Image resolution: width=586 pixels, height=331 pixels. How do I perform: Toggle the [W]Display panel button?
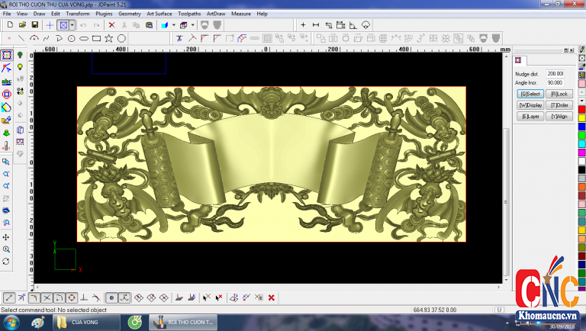[x=530, y=104]
